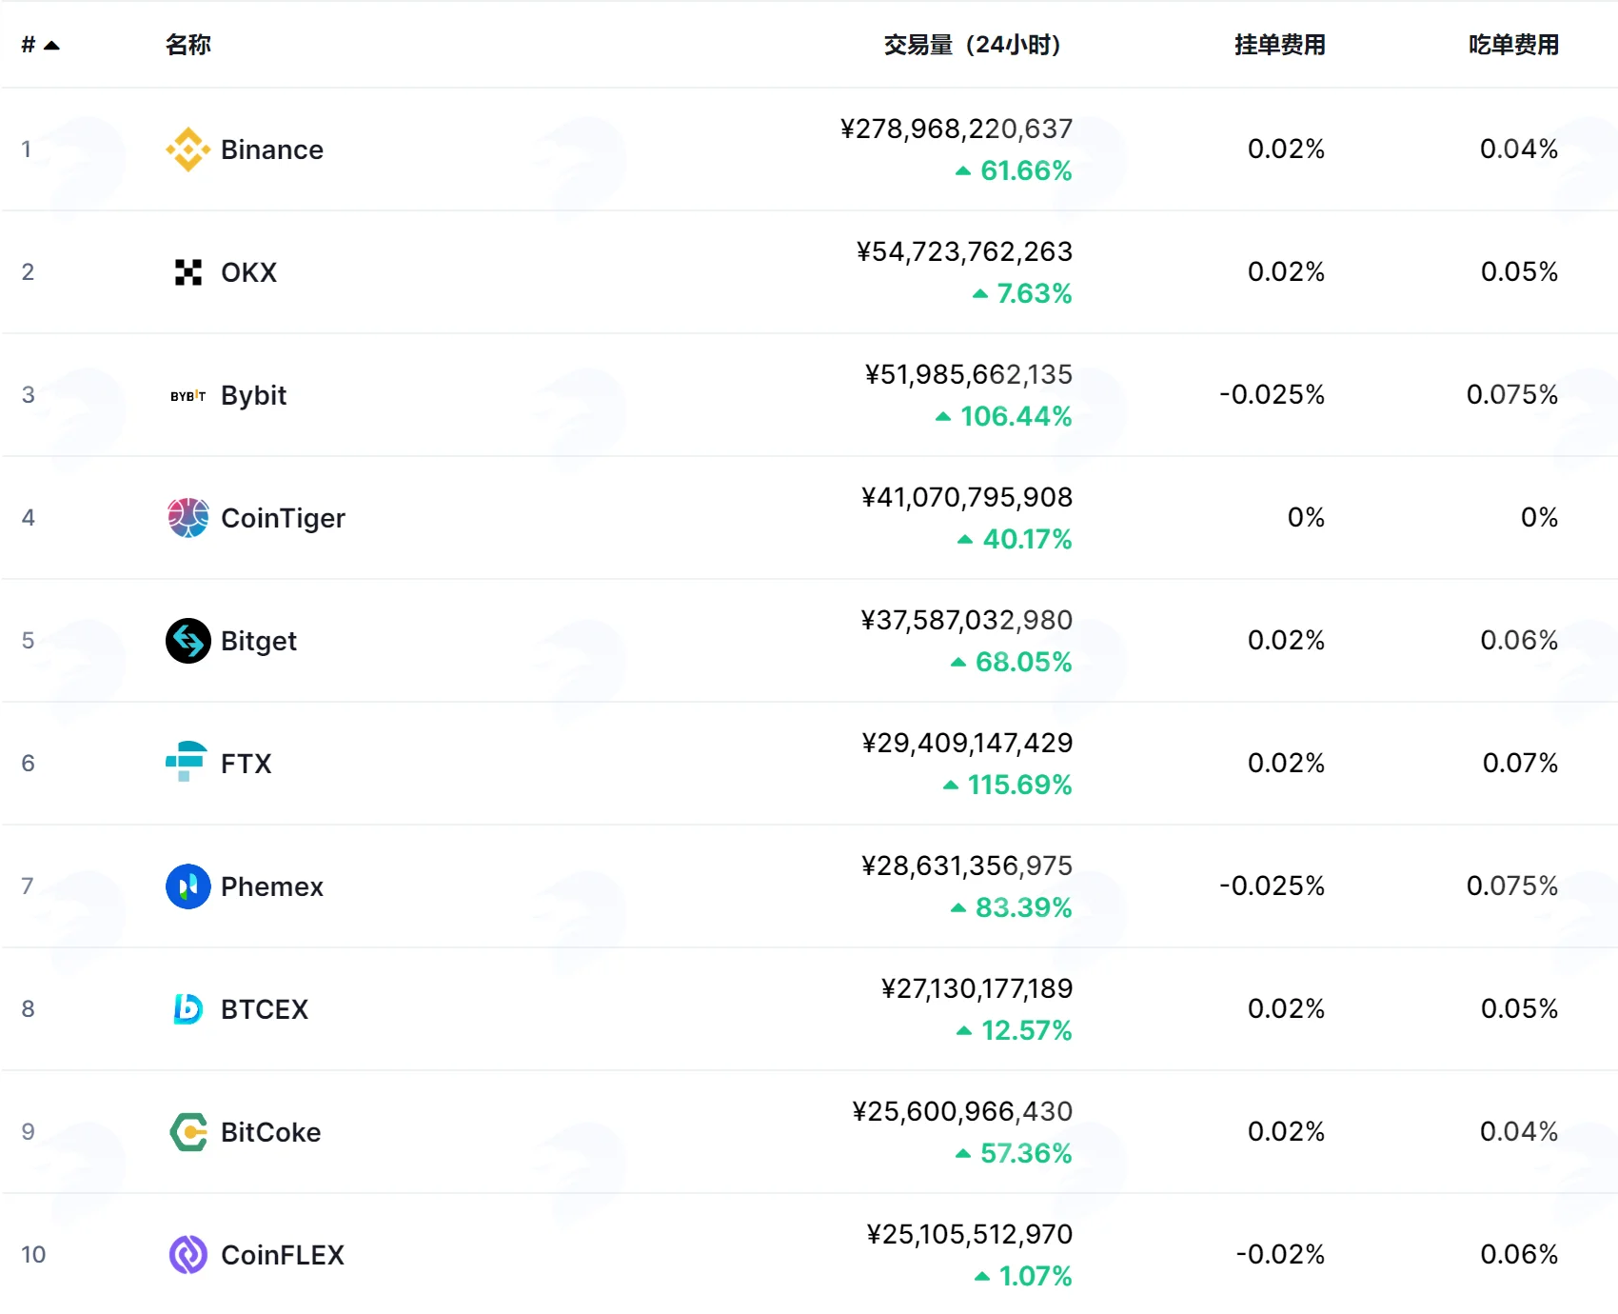This screenshot has width=1618, height=1314.
Task: Click the CoinFLEX logo icon
Action: click(187, 1255)
